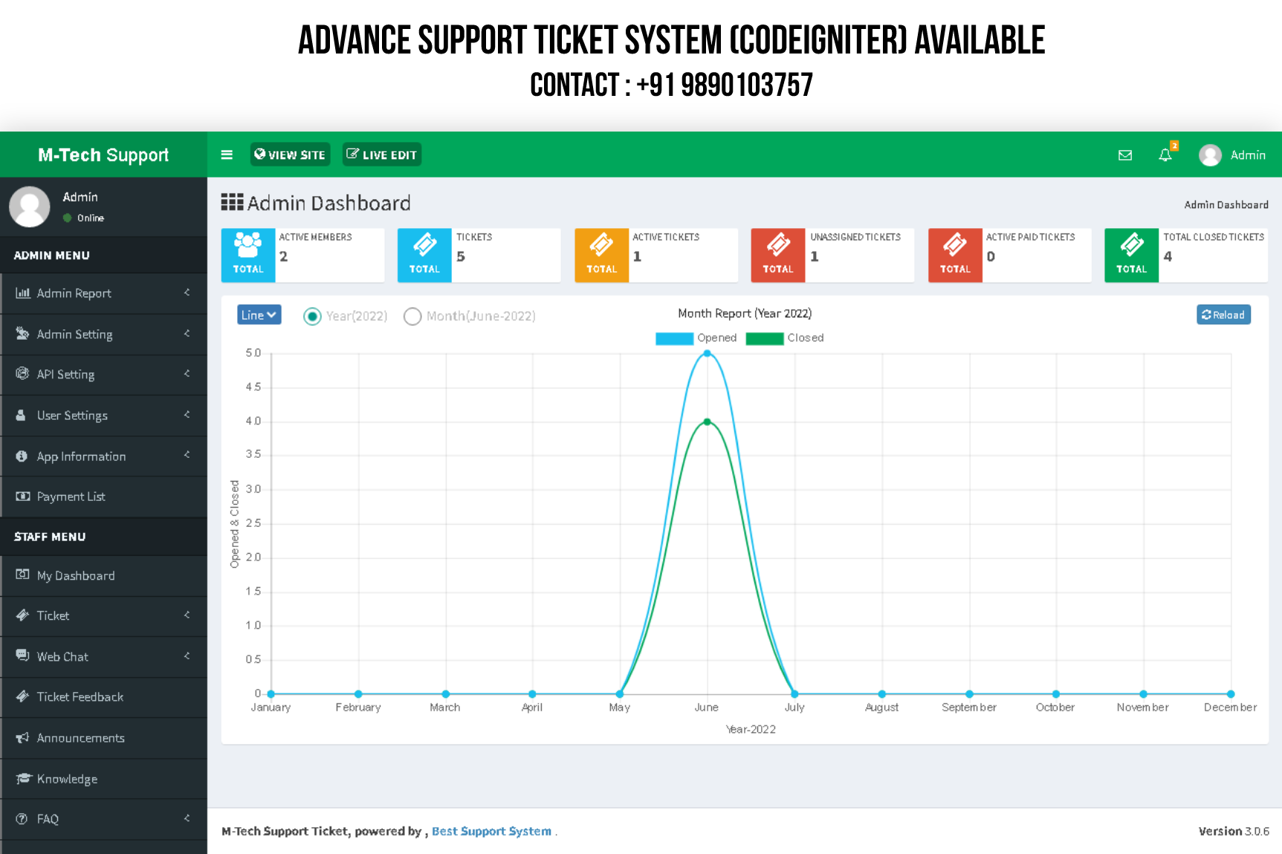Open the mail envelope icon in header
The image size is (1282, 854).
click(x=1124, y=155)
